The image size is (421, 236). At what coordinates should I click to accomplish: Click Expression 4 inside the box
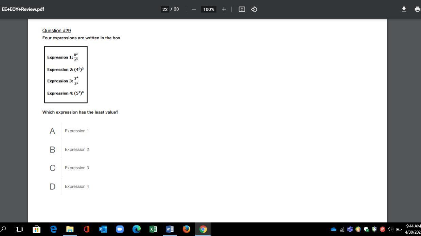pos(65,93)
